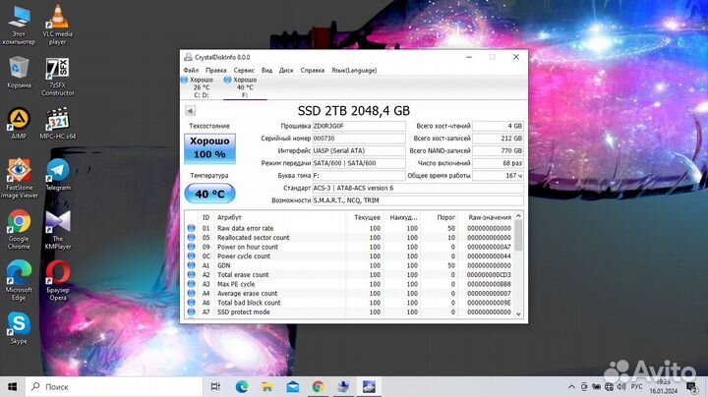Viewport: 708px width, 397px height.
Task: Open Браузер Opera desktop shortcut
Action: [58, 281]
